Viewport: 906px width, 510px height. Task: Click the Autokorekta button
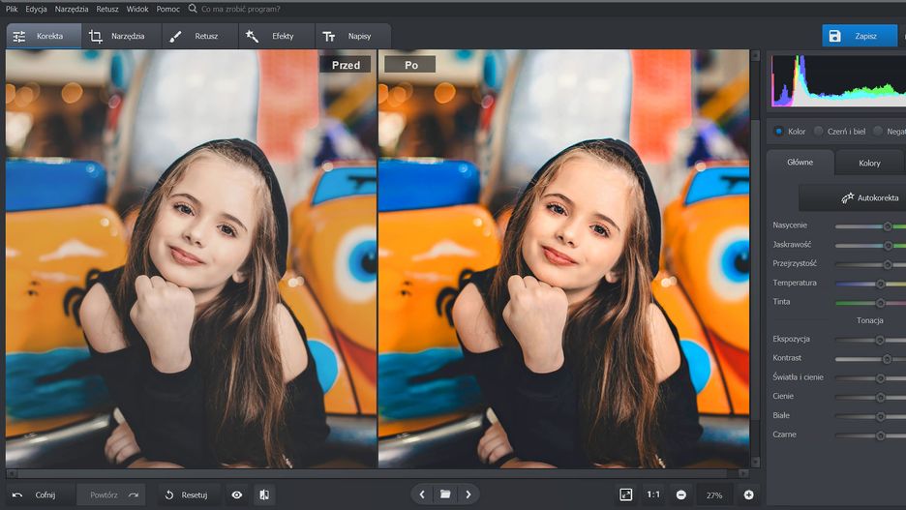click(x=852, y=197)
